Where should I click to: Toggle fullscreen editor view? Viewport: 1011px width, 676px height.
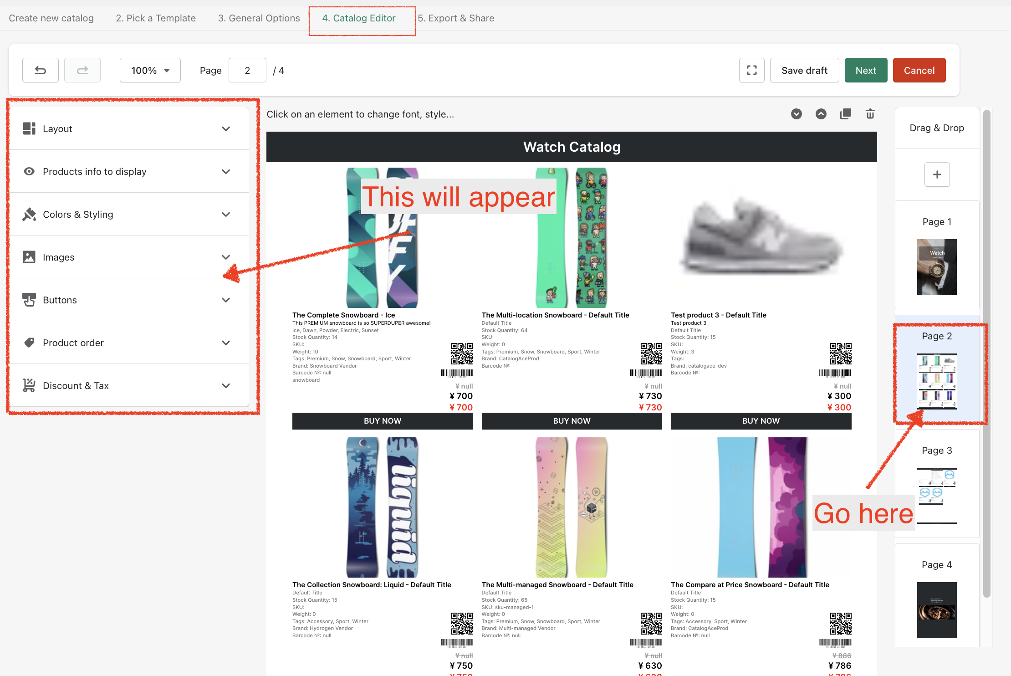(x=751, y=70)
